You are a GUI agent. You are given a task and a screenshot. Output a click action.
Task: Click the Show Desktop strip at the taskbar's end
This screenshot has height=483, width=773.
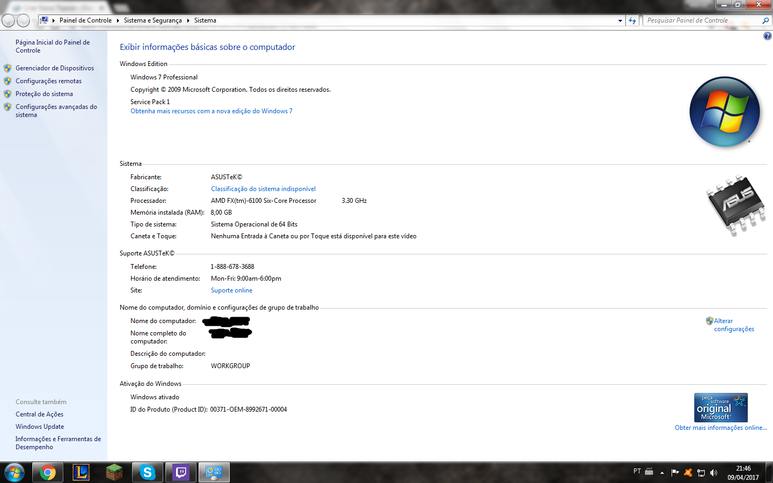[x=769, y=472]
